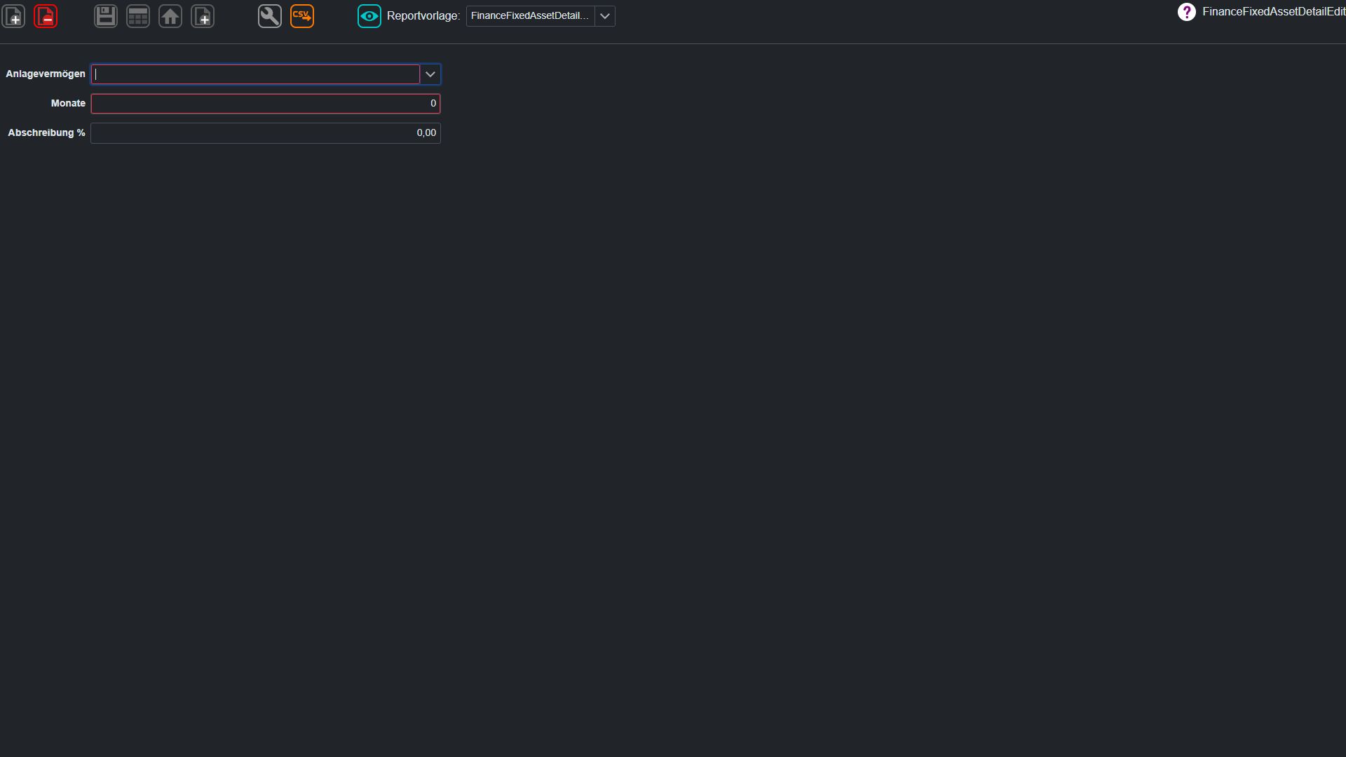Click the Abschreibung % label
Screen dimensions: 1346x757
pyautogui.click(x=46, y=132)
